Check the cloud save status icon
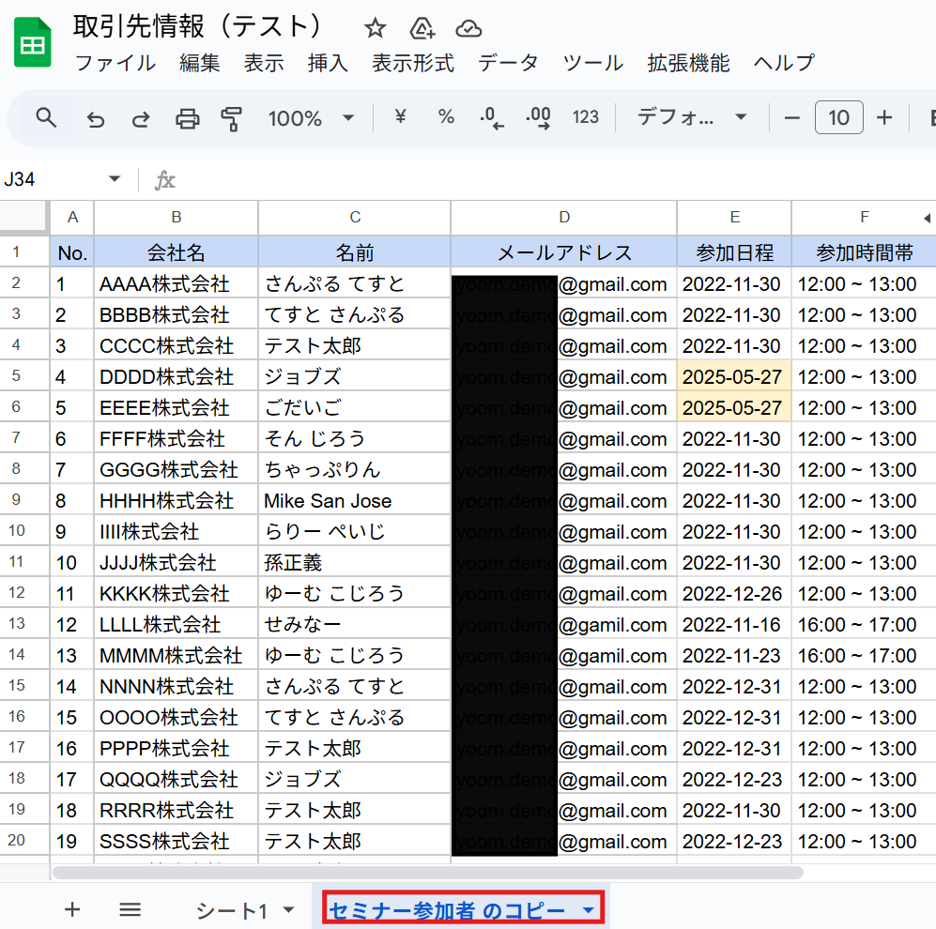The width and height of the screenshot is (936, 929). click(468, 28)
